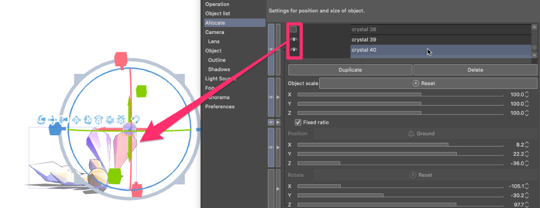This screenshot has height=208, width=540.
Task: Open the Camera settings category
Action: (x=214, y=32)
